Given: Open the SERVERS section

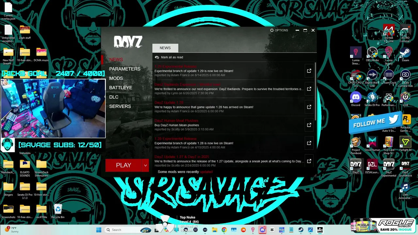Looking at the screenshot, I should click(x=120, y=106).
